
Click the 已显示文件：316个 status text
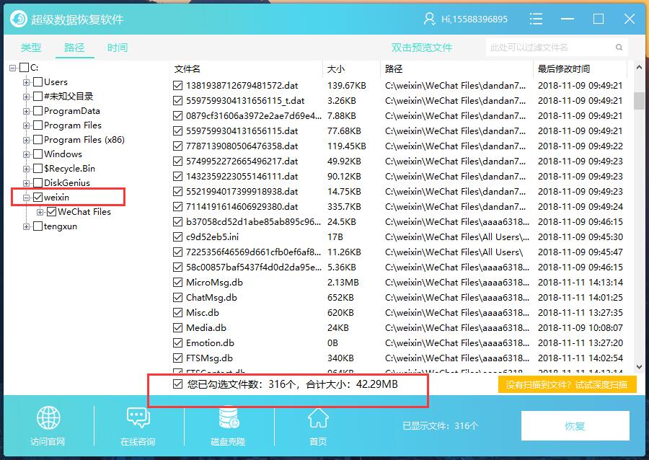[441, 425]
